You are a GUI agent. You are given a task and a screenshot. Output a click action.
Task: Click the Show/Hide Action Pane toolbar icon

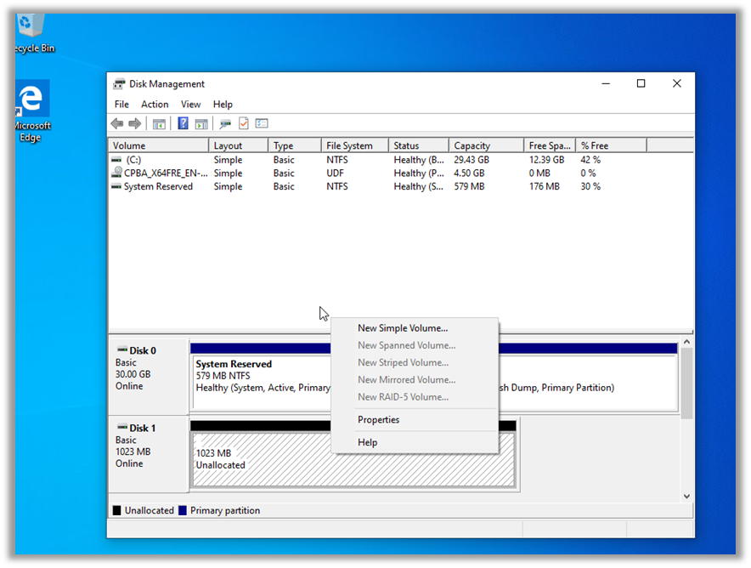[201, 123]
